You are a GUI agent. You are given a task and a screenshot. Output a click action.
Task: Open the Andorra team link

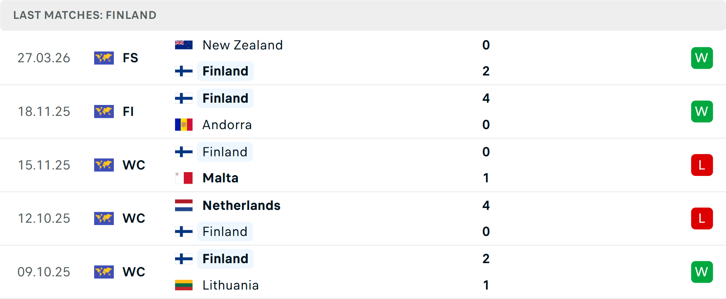pos(227,125)
